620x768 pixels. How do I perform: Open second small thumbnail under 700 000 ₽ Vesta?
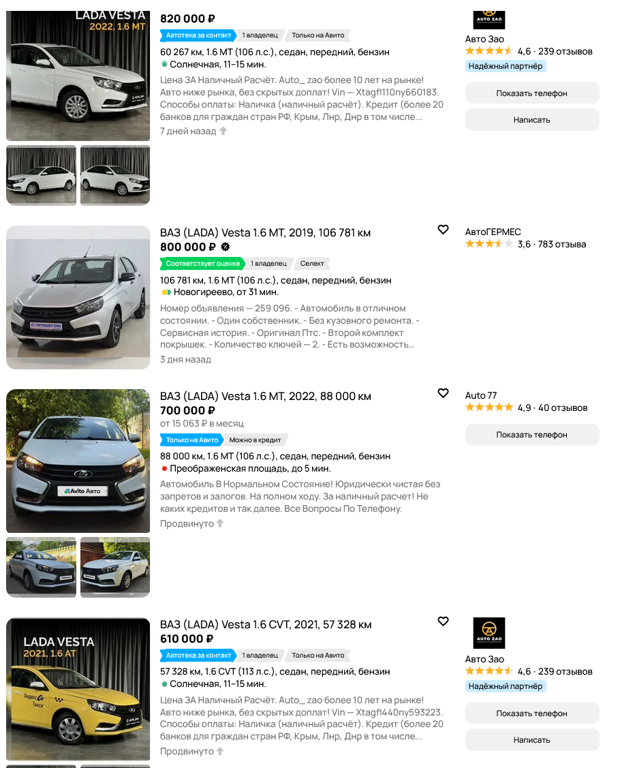coord(115,567)
